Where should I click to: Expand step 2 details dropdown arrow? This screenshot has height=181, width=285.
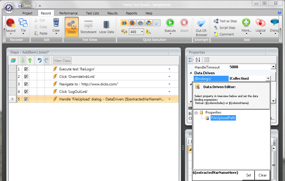tap(169, 77)
